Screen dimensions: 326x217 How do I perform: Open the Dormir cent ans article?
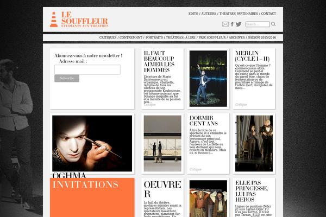(x=204, y=120)
